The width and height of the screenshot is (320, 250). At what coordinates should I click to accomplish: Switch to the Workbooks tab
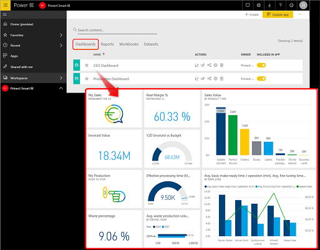(128, 44)
